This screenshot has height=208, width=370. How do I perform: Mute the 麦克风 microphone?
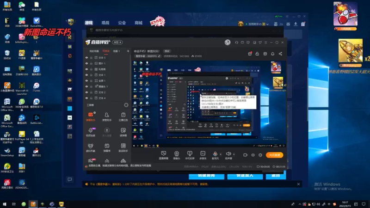215,155
